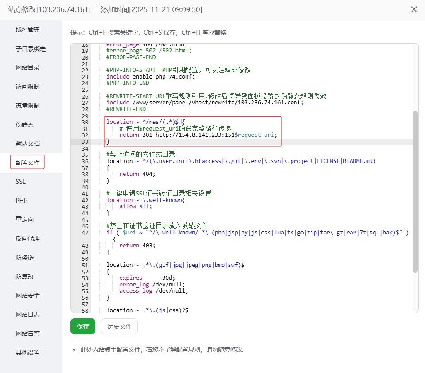Open the 域名管理 tab
The height and width of the screenshot is (373, 425).
[27, 30]
